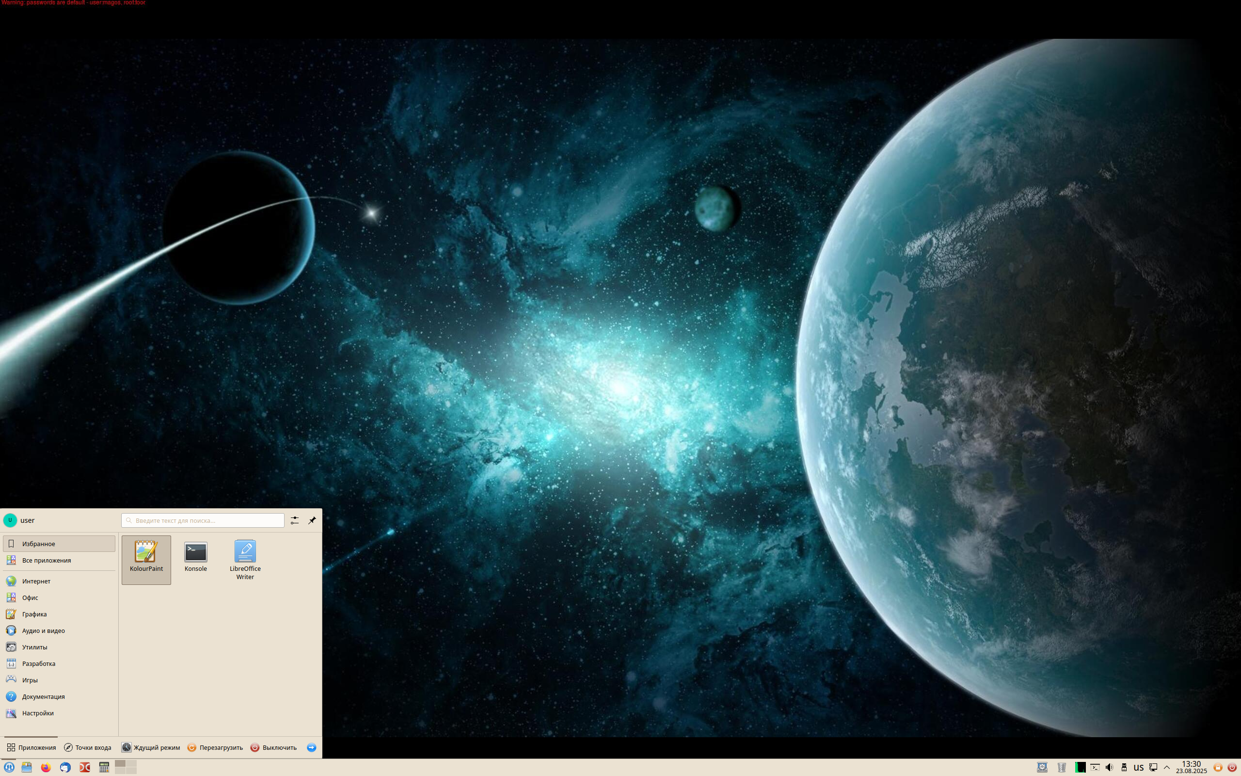Click the USB removable devices tray icon
The width and height of the screenshot is (1241, 776).
pyautogui.click(x=1124, y=767)
